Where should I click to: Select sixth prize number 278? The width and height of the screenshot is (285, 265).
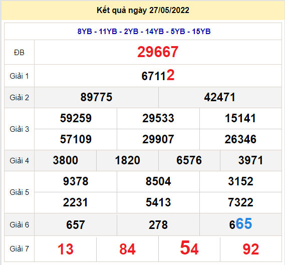coord(158,224)
